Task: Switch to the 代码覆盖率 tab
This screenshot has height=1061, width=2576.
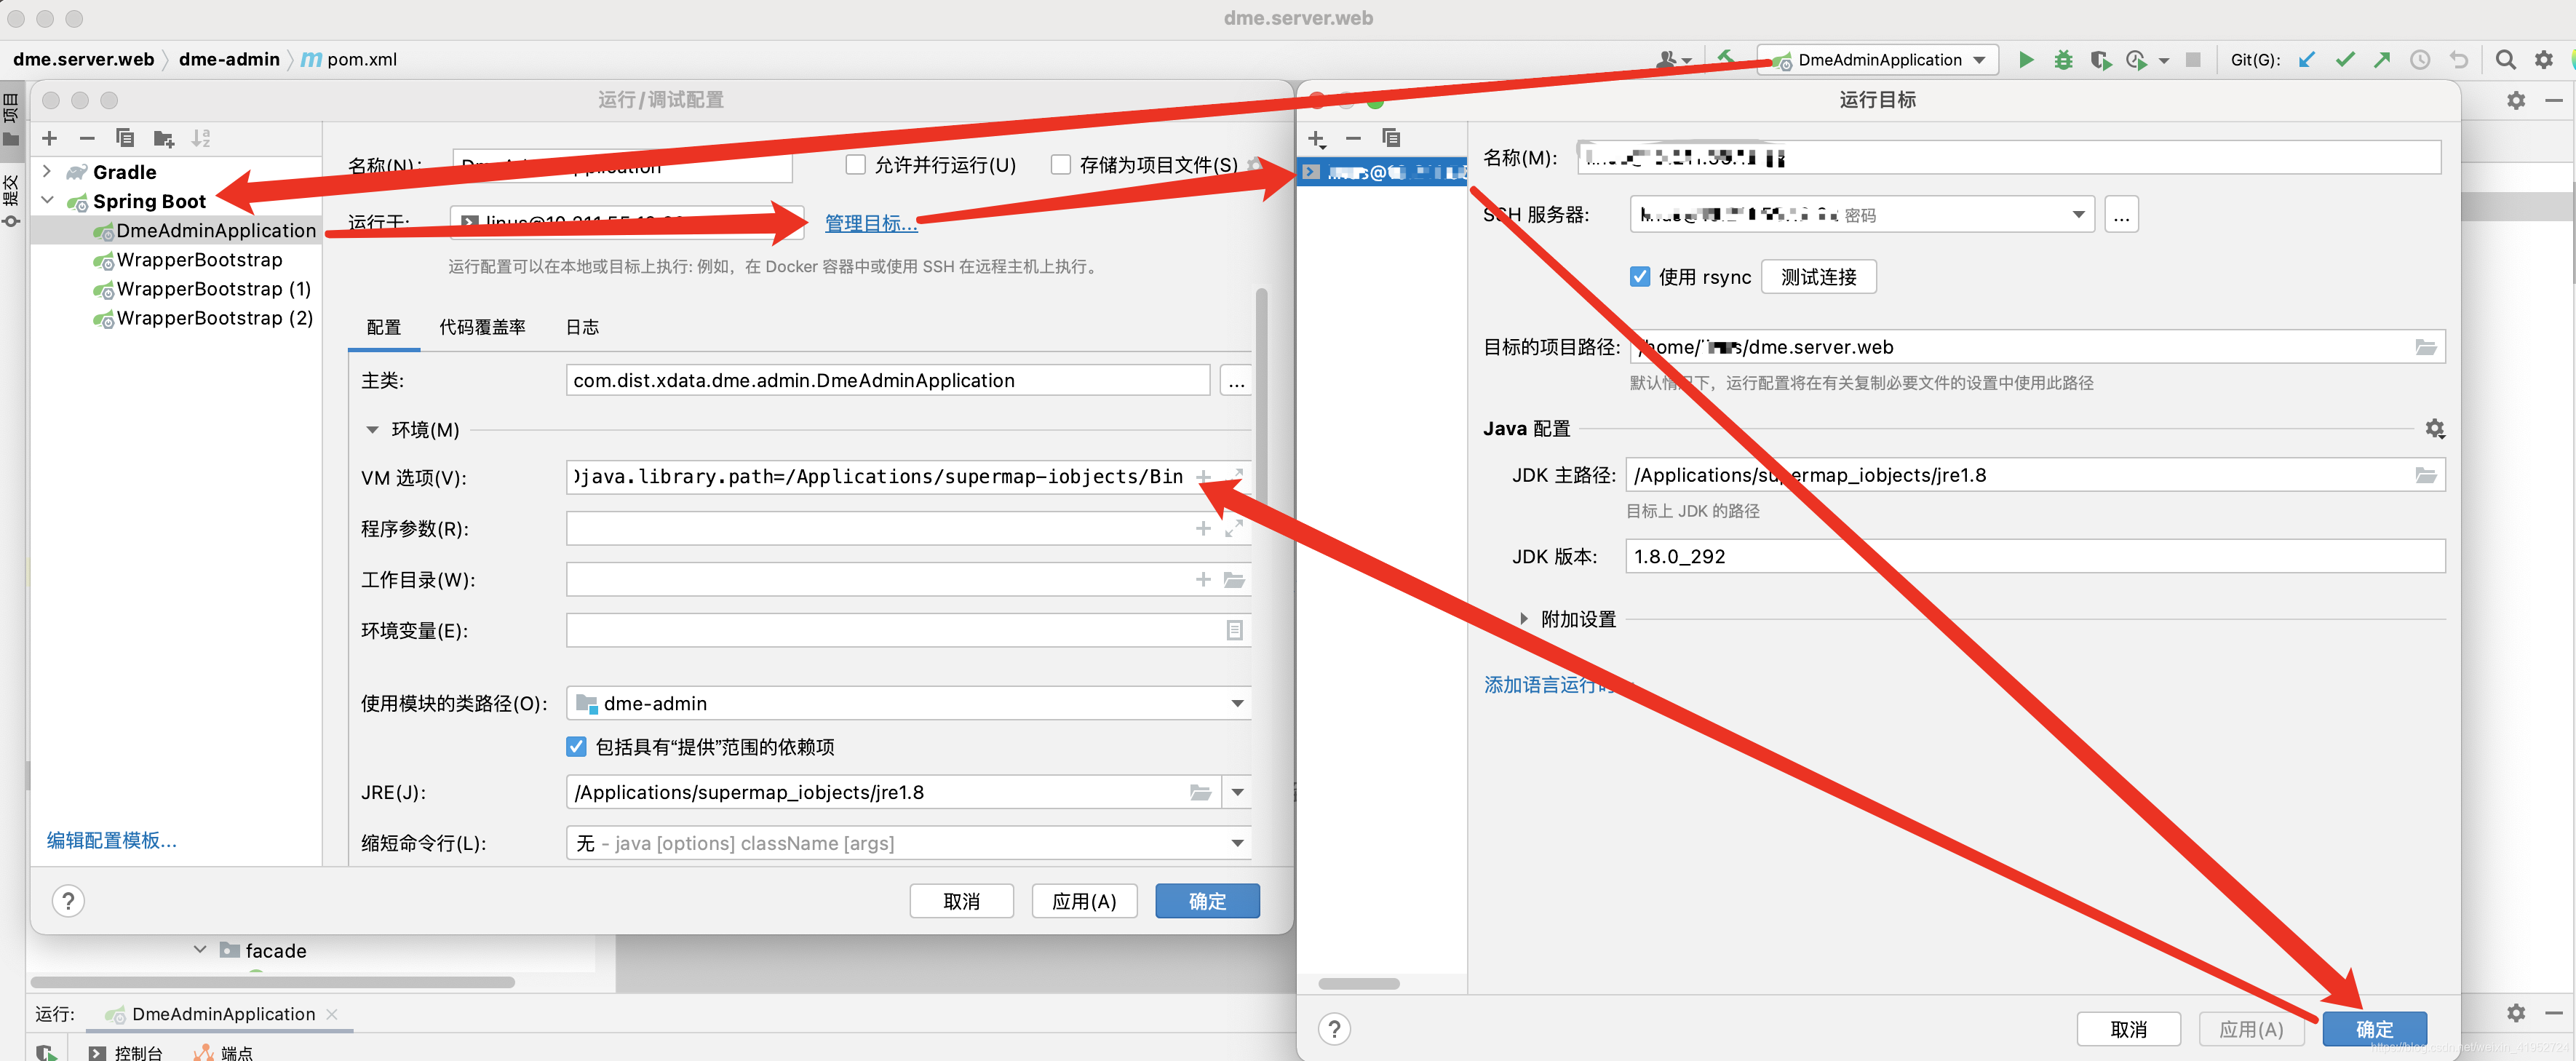Action: [482, 327]
